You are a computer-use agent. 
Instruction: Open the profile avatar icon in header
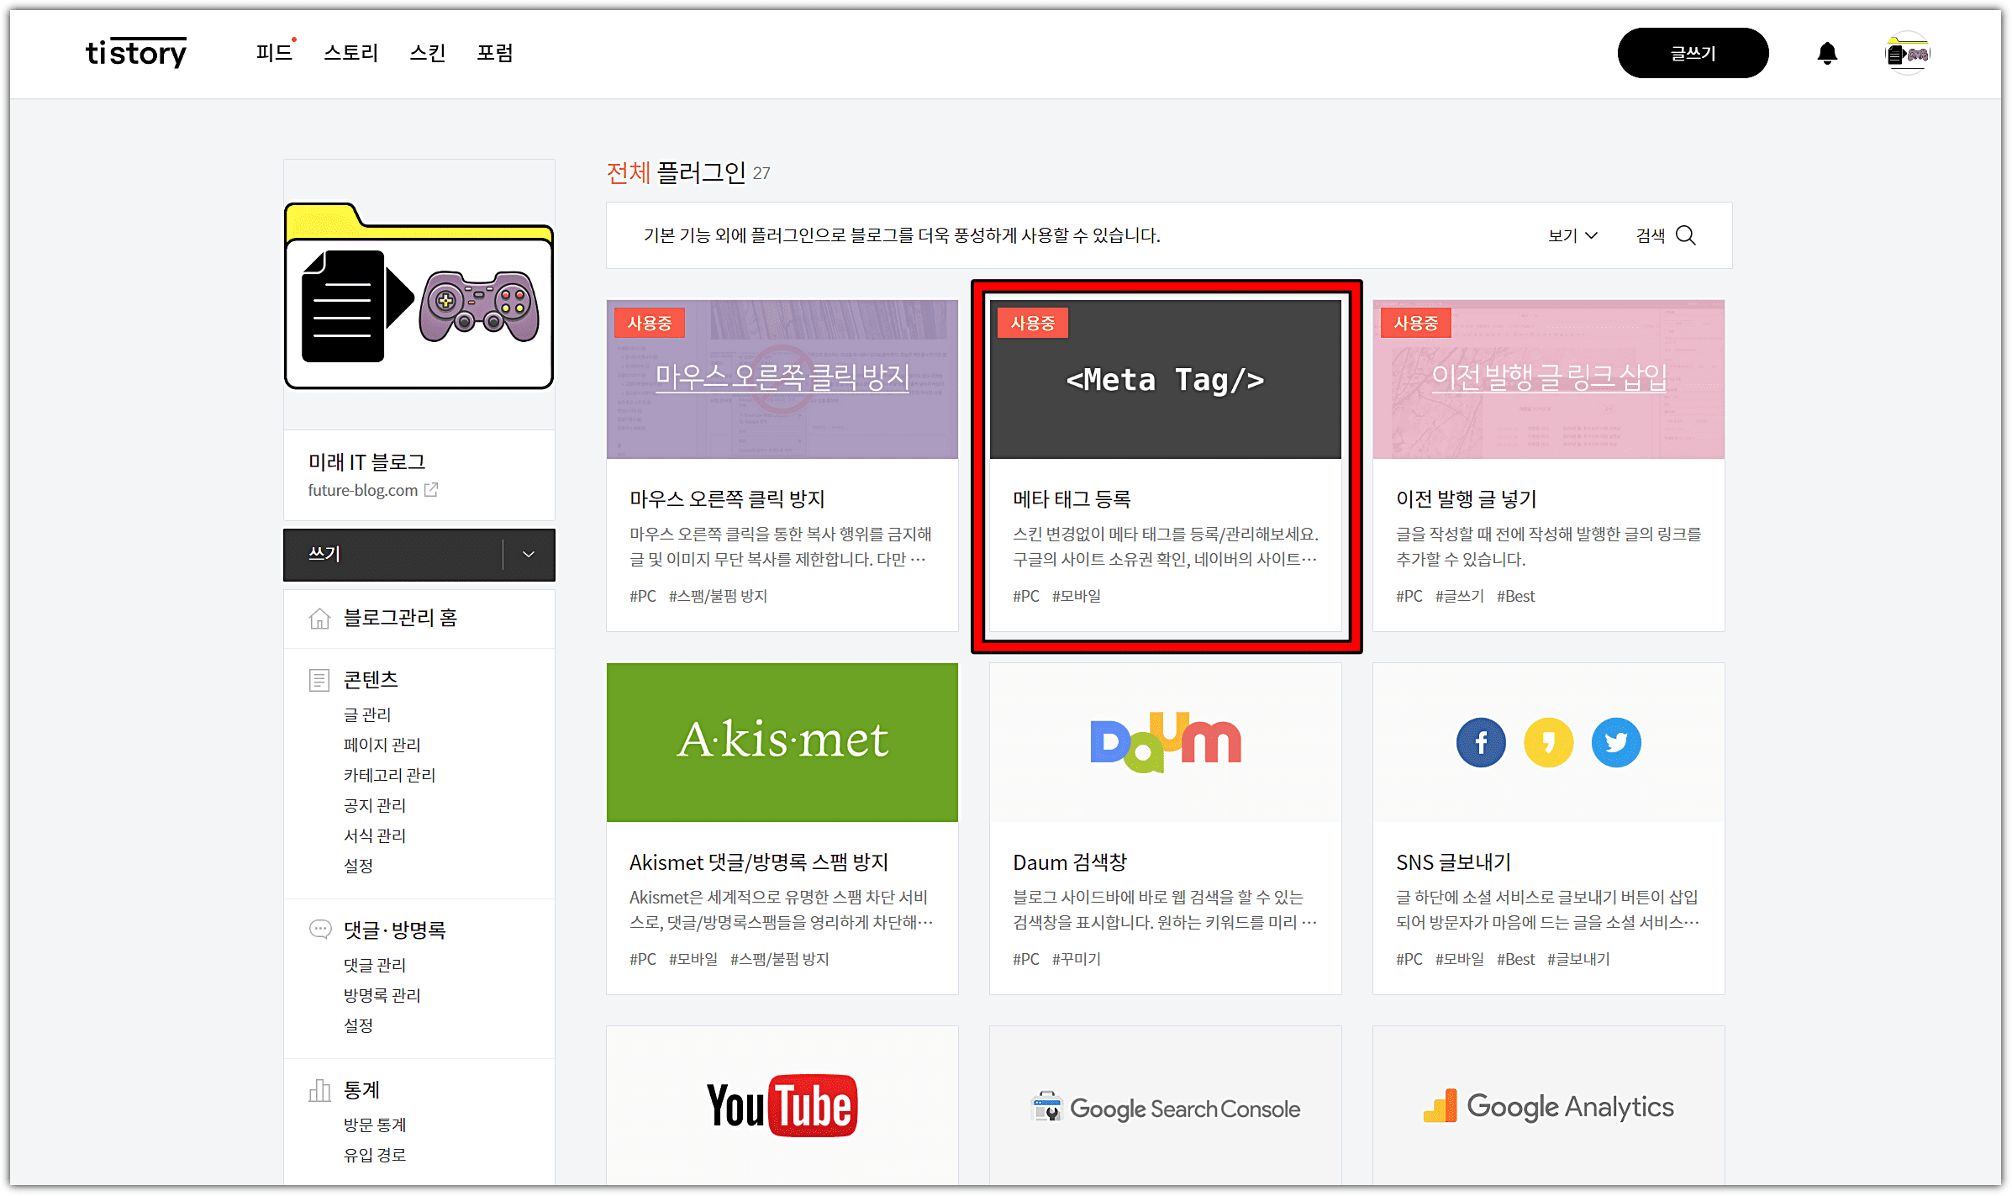click(x=1906, y=52)
